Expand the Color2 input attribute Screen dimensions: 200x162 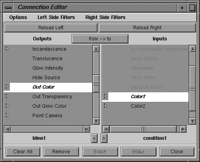(x=105, y=106)
